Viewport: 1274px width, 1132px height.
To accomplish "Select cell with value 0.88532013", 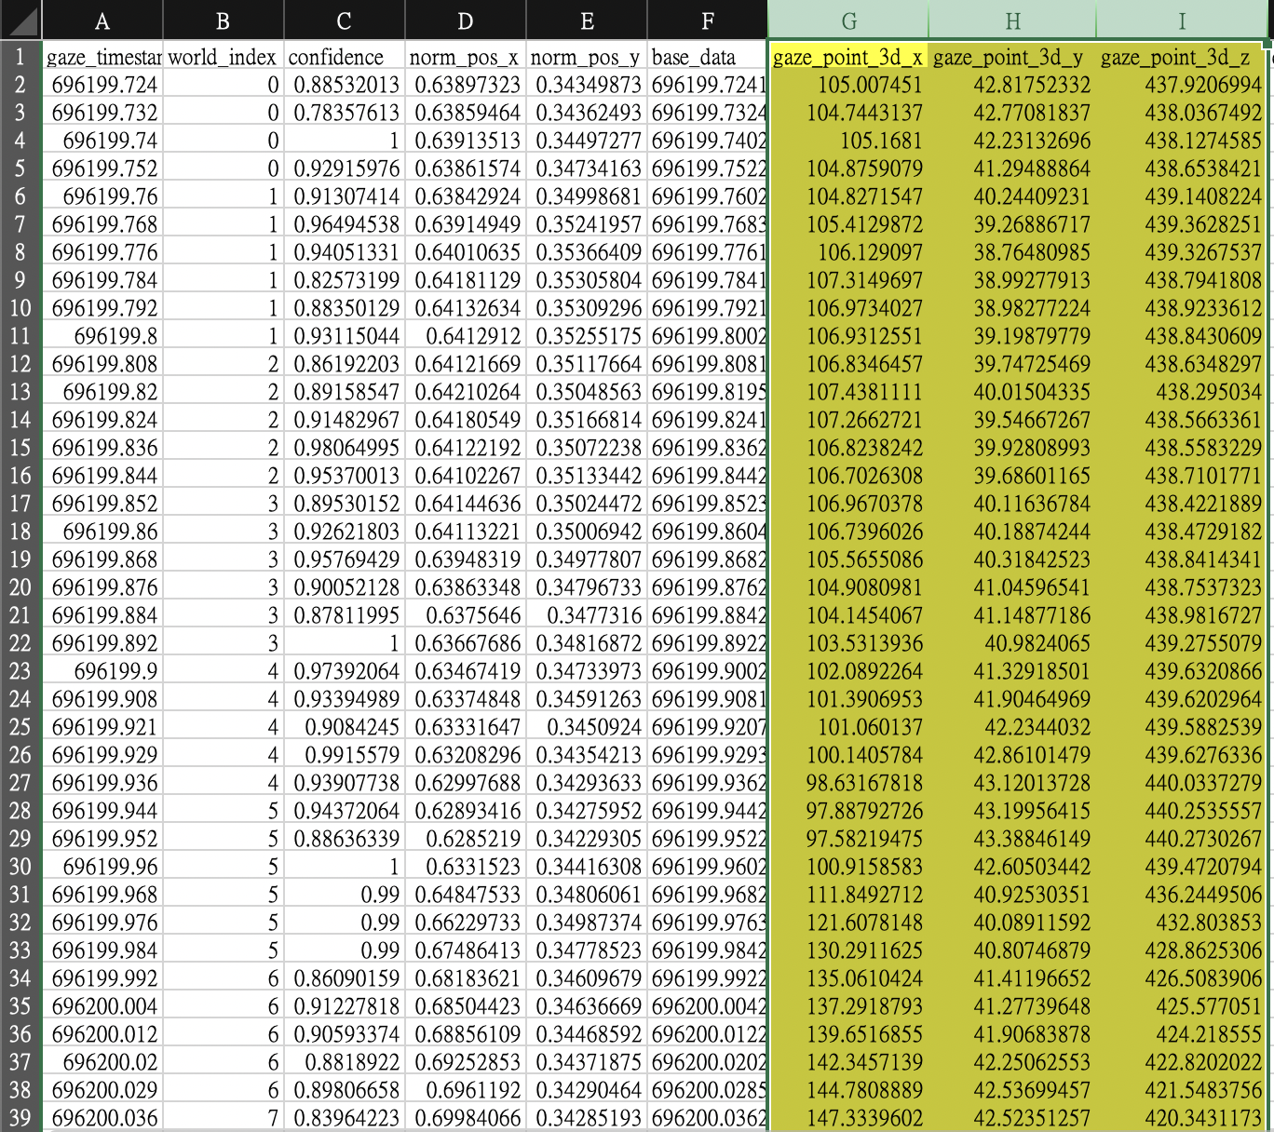I will coord(344,85).
